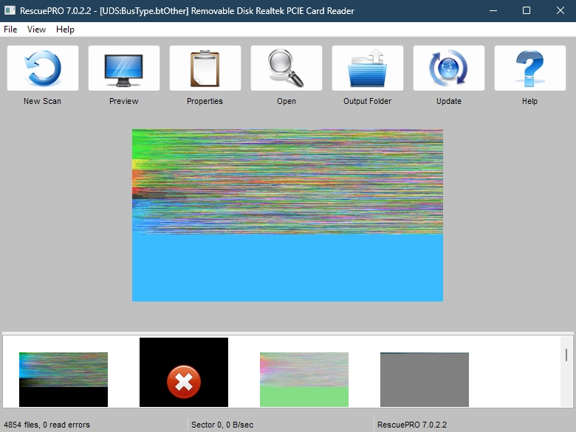Open the File menu
Viewport: 576px width, 432px height.
coord(10,29)
